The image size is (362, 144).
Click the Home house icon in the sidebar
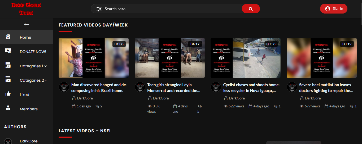click(x=8, y=37)
